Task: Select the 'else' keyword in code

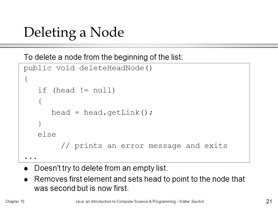Action: point(47,135)
